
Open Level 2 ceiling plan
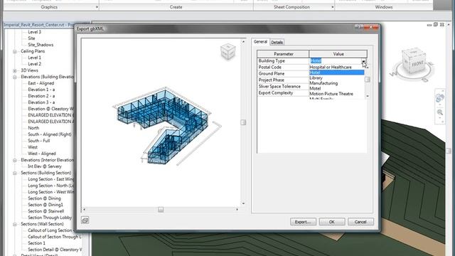point(35,64)
